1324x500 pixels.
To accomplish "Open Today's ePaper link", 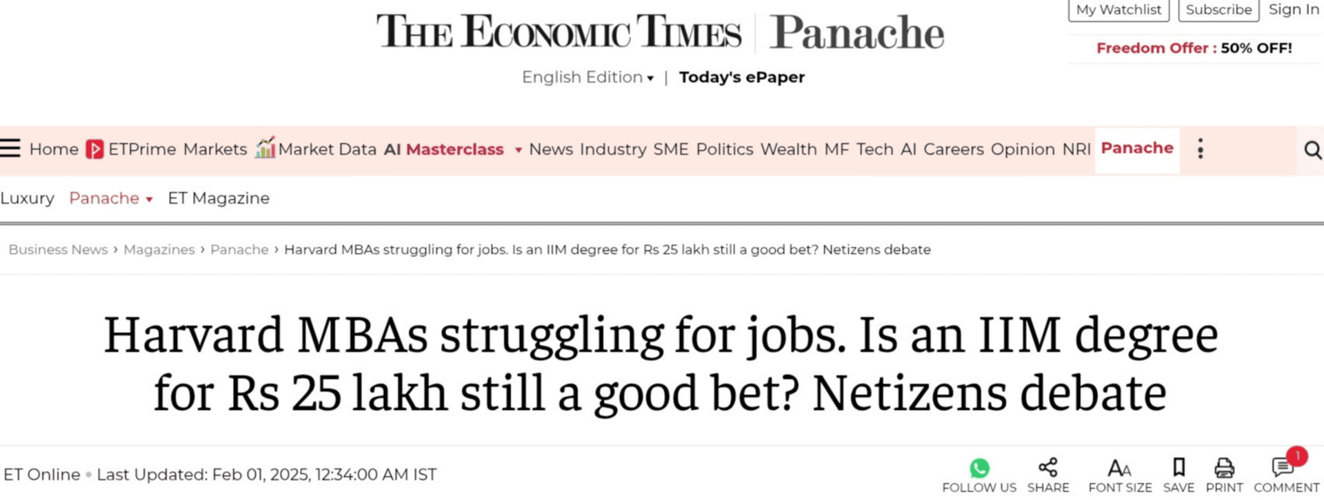I will (x=741, y=77).
